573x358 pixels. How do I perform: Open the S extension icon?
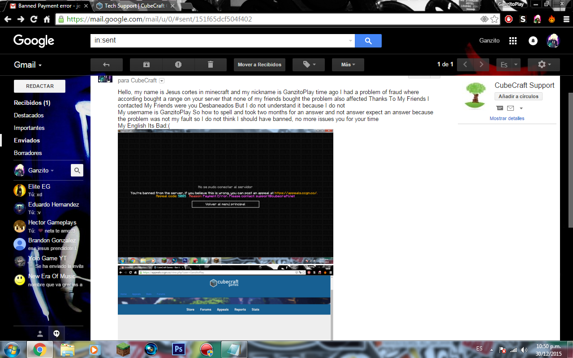(523, 19)
